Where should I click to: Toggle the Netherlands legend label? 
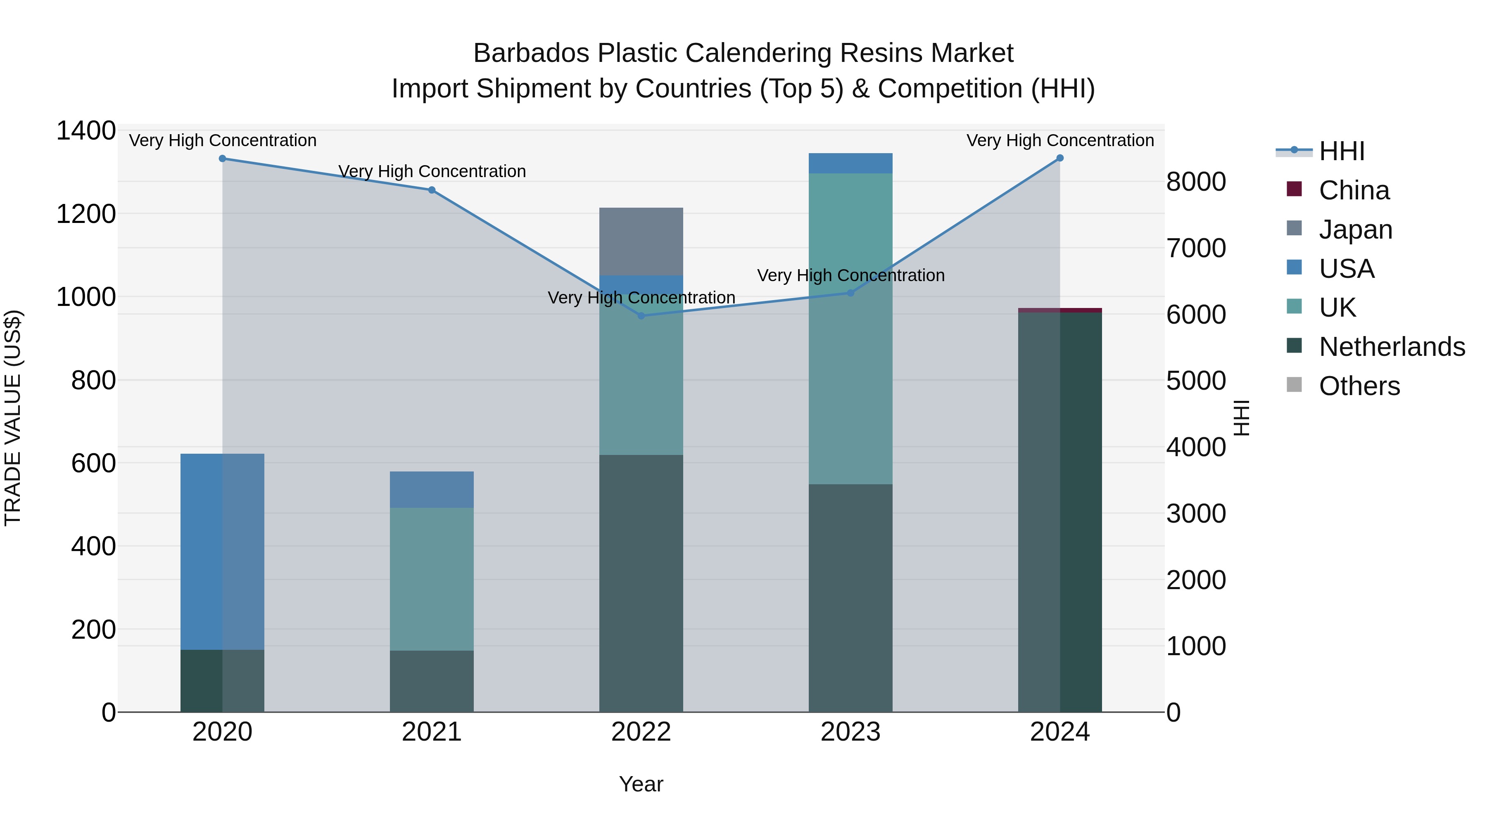[1392, 347]
